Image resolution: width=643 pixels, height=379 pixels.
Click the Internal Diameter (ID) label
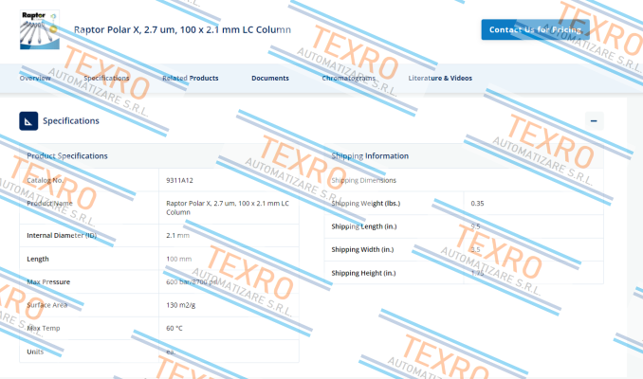tap(62, 235)
